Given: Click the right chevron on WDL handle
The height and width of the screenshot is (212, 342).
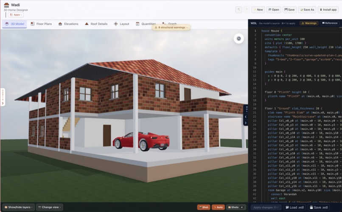Looking at the screenshot, I should click(246, 123).
